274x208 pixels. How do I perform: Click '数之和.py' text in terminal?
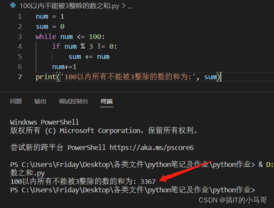(x=28, y=173)
